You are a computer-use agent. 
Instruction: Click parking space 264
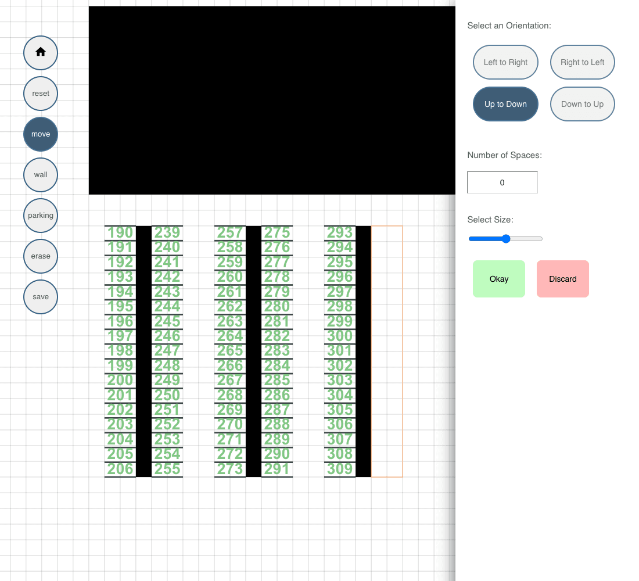230,336
